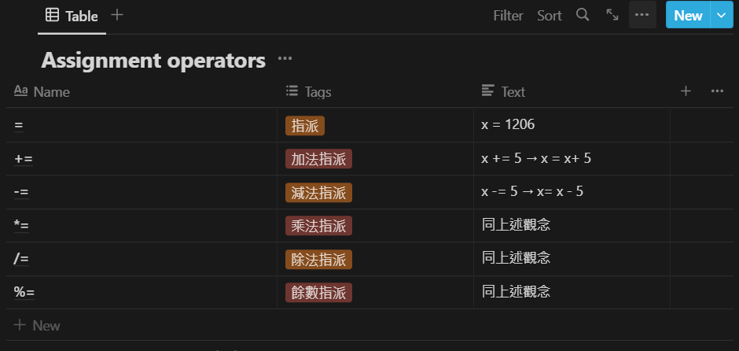This screenshot has width=739, height=351.
Task: Add a new view with plus icon
Action: click(117, 15)
